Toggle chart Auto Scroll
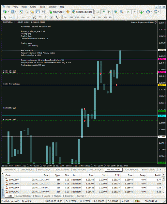The width and height of the screenshot is (167, 204). tap(129, 12)
